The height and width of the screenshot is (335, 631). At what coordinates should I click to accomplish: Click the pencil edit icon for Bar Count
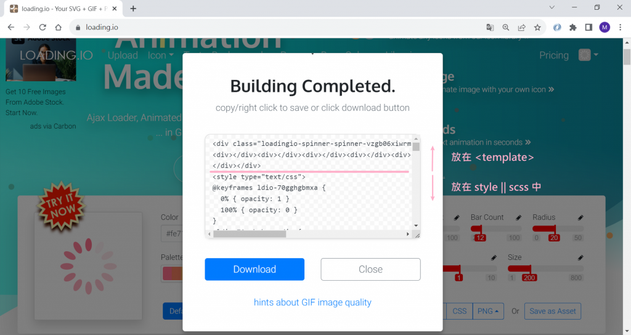tap(519, 217)
